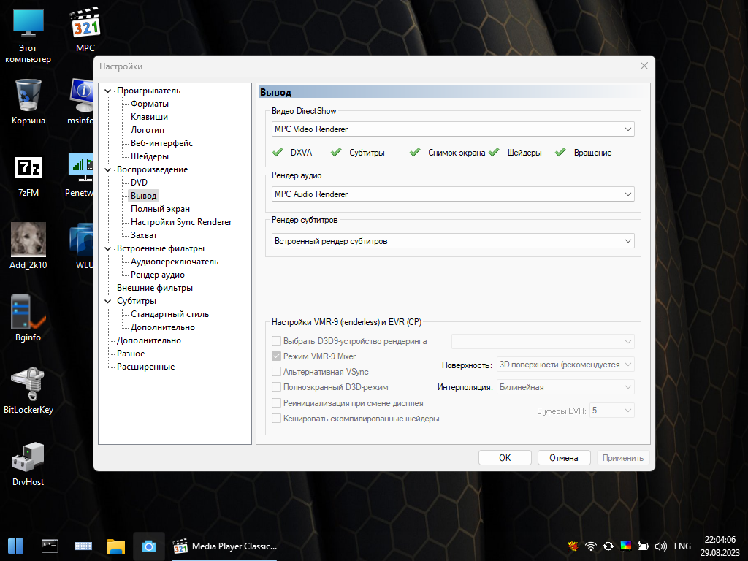Viewport: 748px width, 561px height.
Task: Click the colorful display tray icon
Action: [x=626, y=546]
